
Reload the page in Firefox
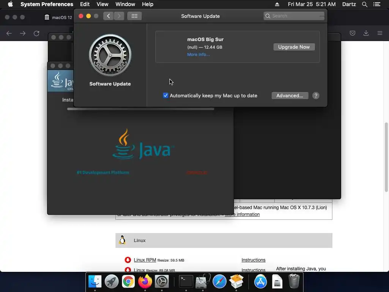pyautogui.click(x=36, y=33)
